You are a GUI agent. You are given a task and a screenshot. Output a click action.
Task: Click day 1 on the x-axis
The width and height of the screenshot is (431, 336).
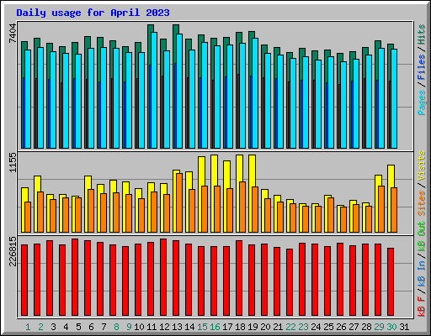click(28, 327)
